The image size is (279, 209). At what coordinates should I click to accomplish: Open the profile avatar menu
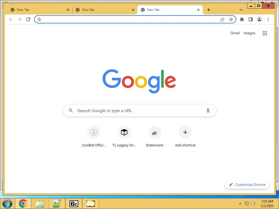(259, 19)
